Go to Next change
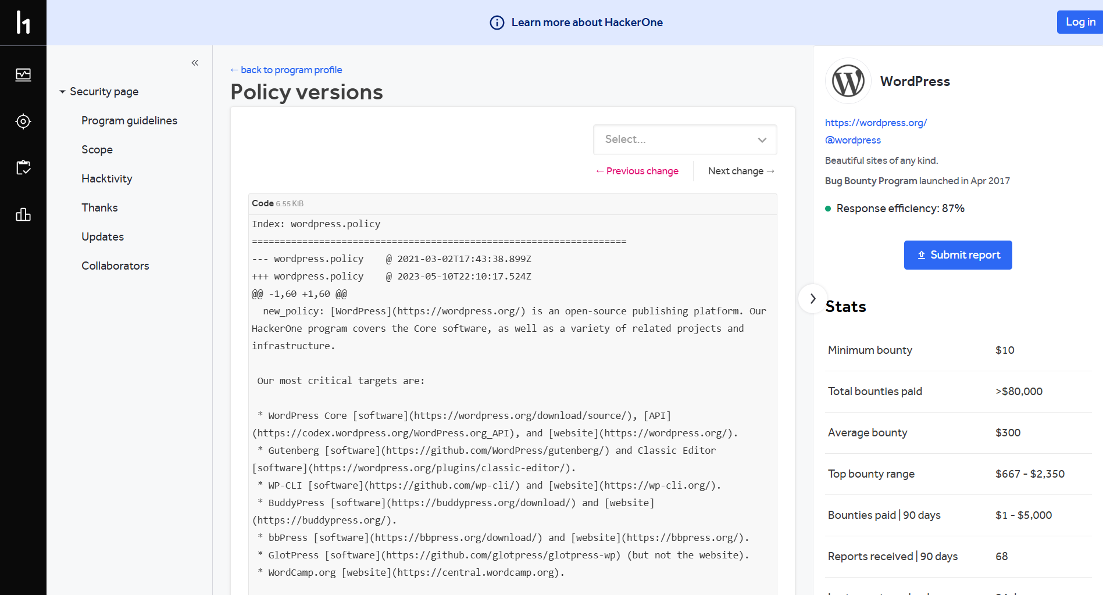The width and height of the screenshot is (1103, 595). click(x=741, y=171)
